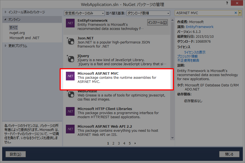The height and width of the screenshot is (163, 245).
Task: Open 設定(S) settings button
Action: (x=16, y=154)
